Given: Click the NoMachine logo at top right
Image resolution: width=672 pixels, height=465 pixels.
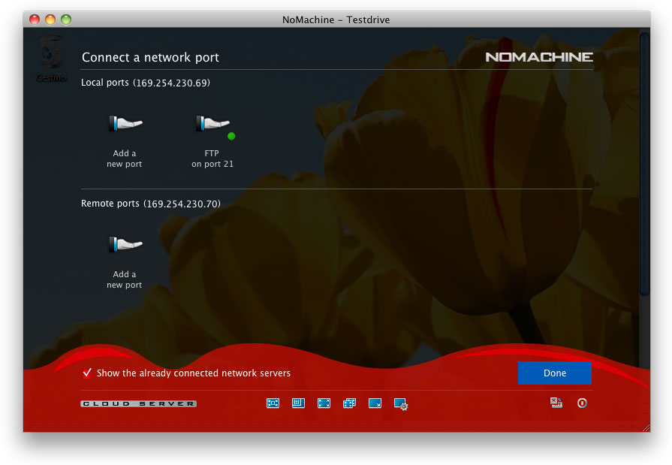Looking at the screenshot, I should [x=538, y=57].
